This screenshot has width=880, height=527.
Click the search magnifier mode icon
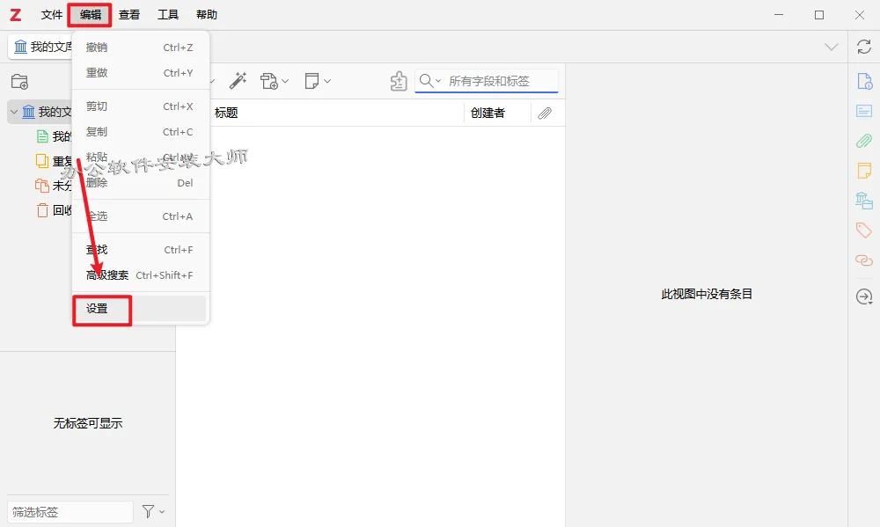point(427,81)
